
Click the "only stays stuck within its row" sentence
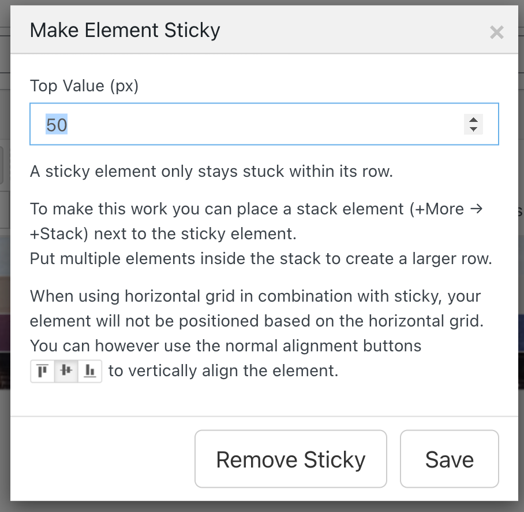coord(211,172)
